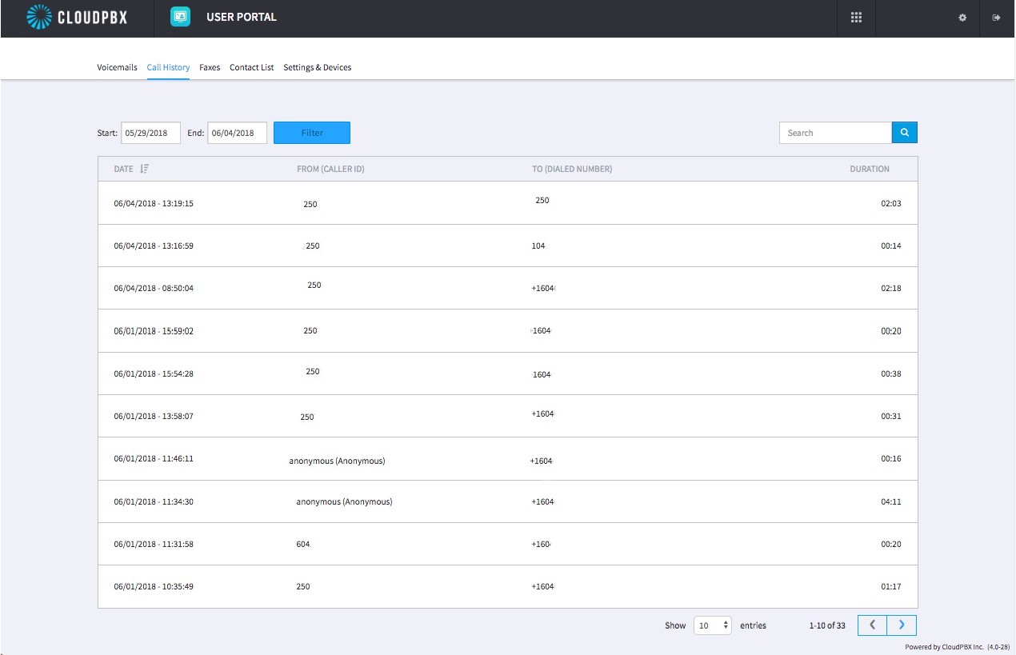Viewport: 1016px width, 655px height.
Task: Click the 01:17 duration value
Action: click(891, 586)
